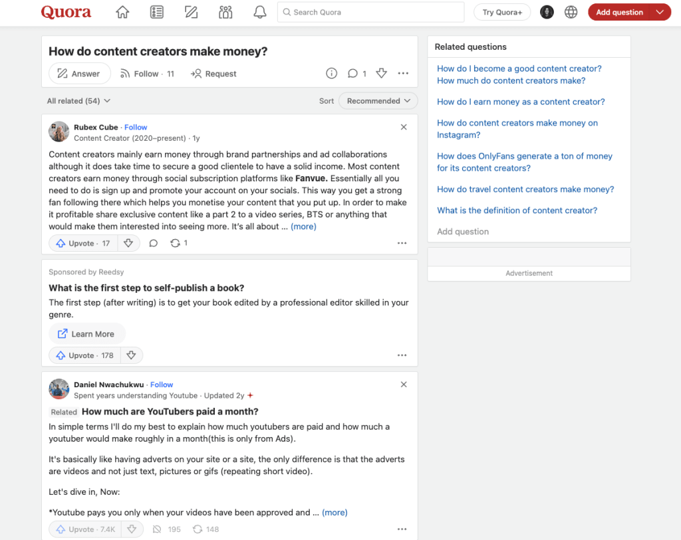The width and height of the screenshot is (681, 540).
Task: Open 'How do travel content creators make money?'
Action: pyautogui.click(x=525, y=189)
